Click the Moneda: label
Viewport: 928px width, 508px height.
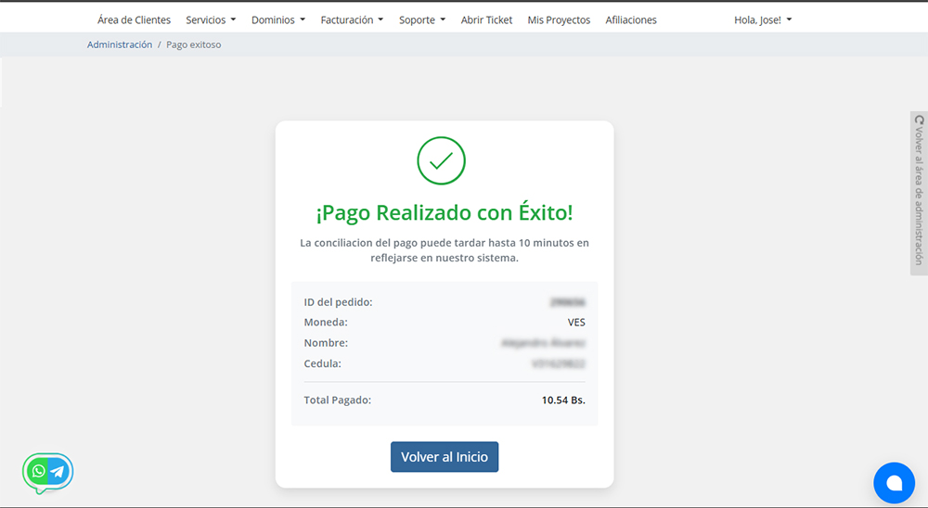pos(326,323)
